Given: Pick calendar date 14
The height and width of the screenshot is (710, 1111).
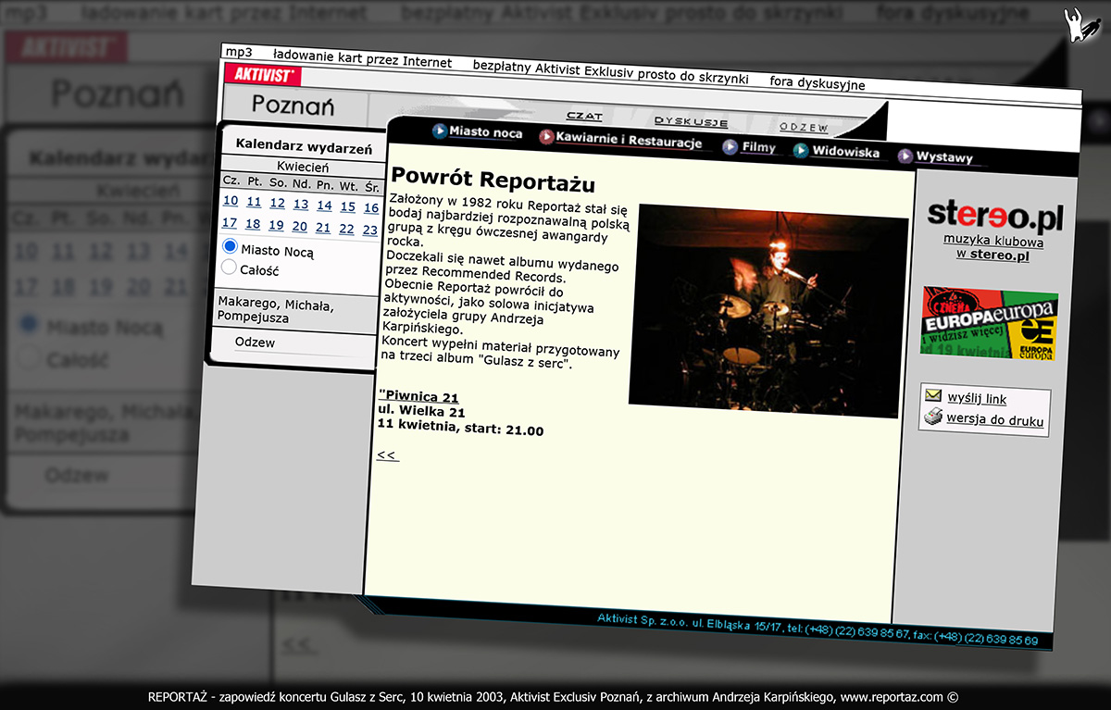Looking at the screenshot, I should (324, 206).
